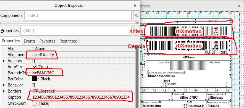244x108 pixels.
Task: Click the Caption value 1234567890 string
Action: tap(81, 97)
